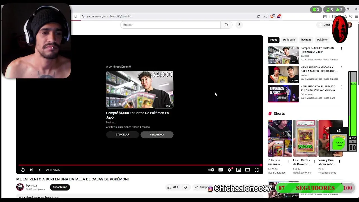The width and height of the screenshot is (359, 202).
Task: Mute the video with the speaker icon
Action: [40, 170]
